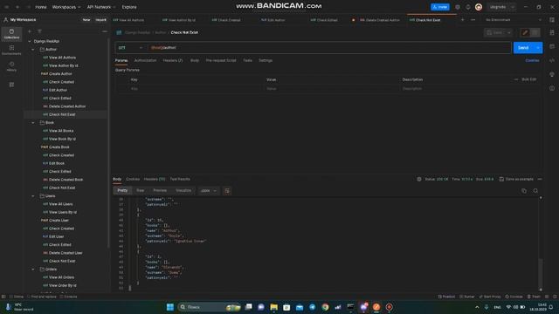Screen dimensions: 559x314
Task: Open the response panel three-dots menu
Action: coord(540,179)
